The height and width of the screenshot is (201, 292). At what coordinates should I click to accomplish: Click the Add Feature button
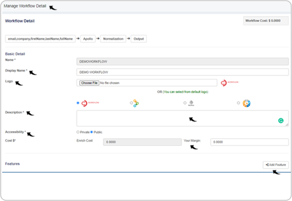coord(276,165)
